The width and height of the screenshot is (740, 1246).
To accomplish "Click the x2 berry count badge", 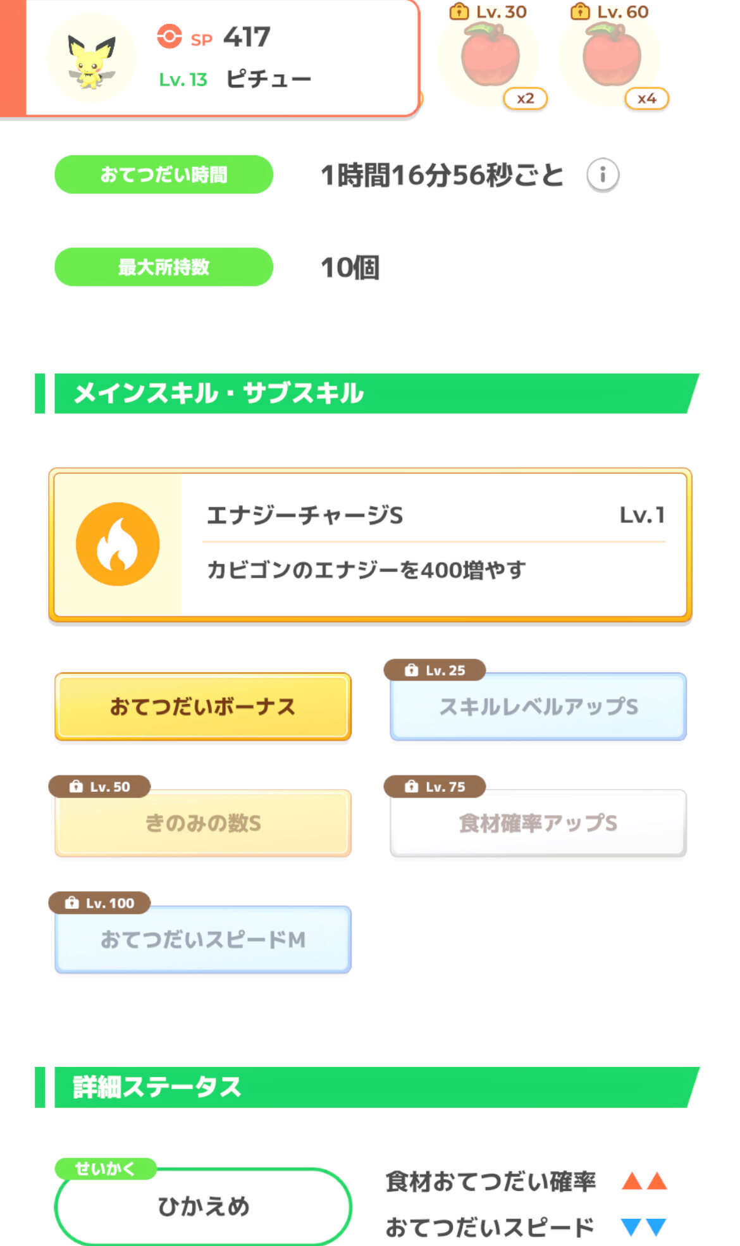I will [x=525, y=99].
